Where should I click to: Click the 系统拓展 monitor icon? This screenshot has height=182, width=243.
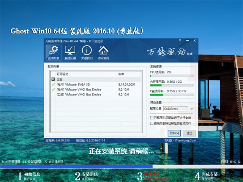[70, 53]
